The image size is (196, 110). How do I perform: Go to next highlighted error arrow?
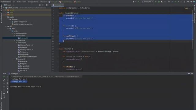point(192,8)
